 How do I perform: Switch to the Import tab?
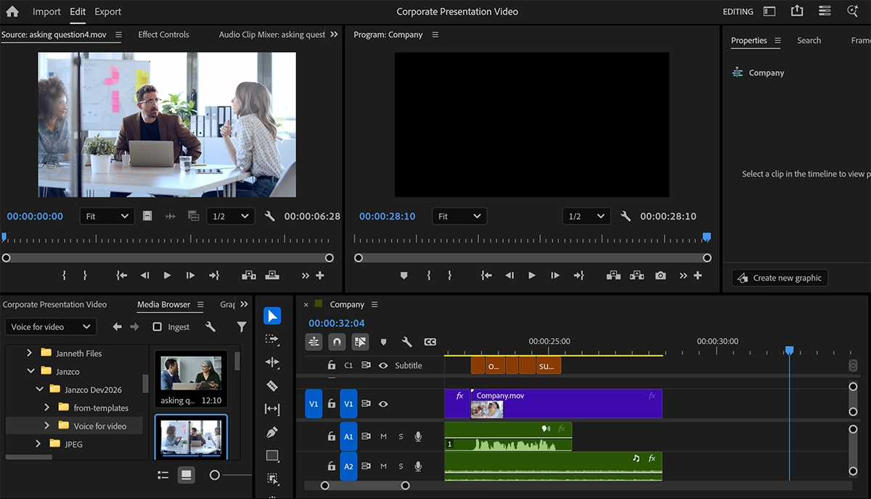pos(46,12)
